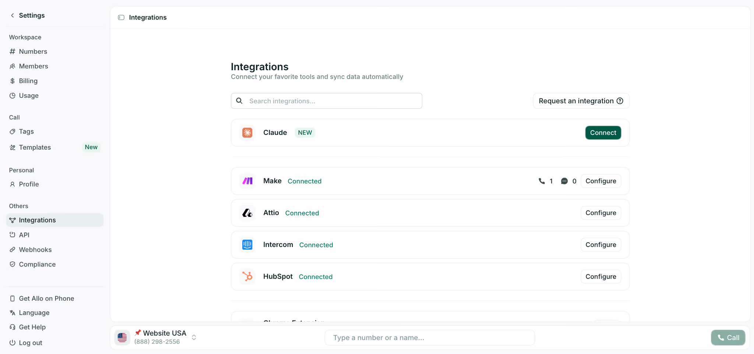Viewport: 754px width, 354px height.
Task: Click the Log out power icon
Action: pyautogui.click(x=13, y=343)
